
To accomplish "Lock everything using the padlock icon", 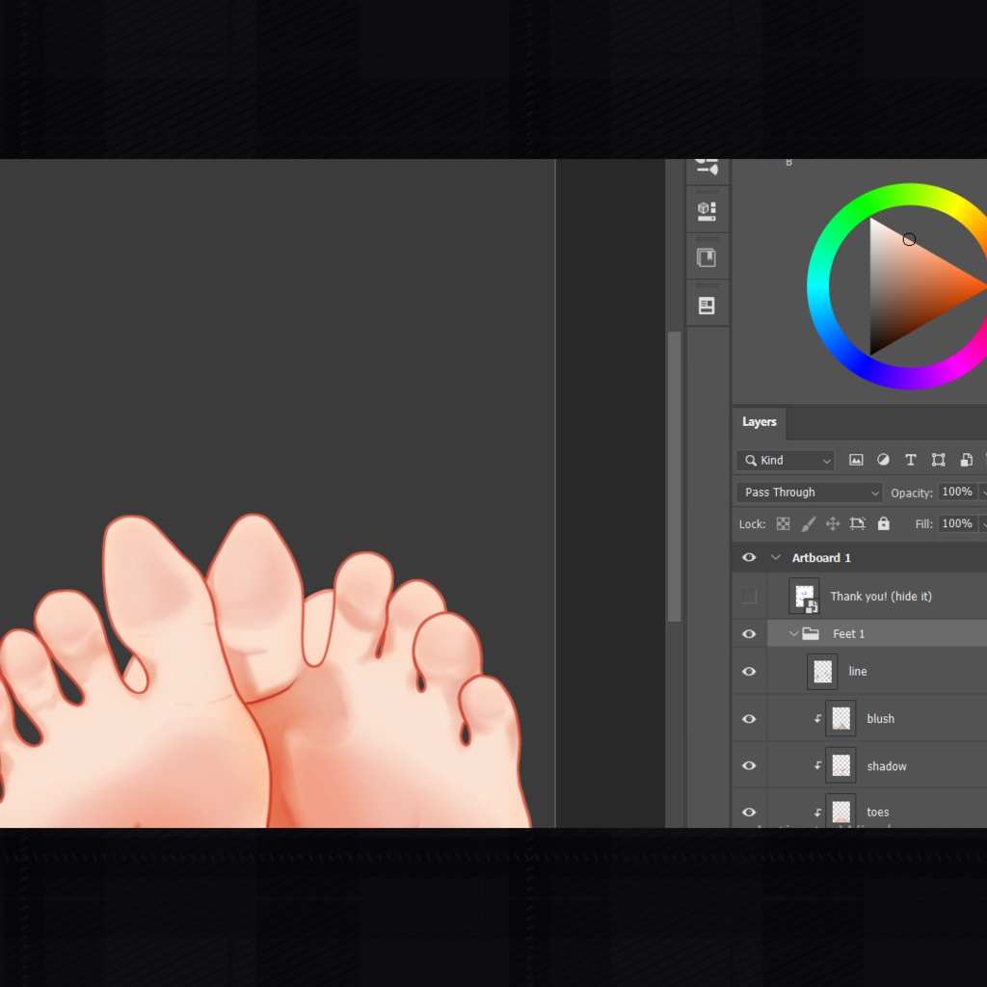I will (883, 523).
